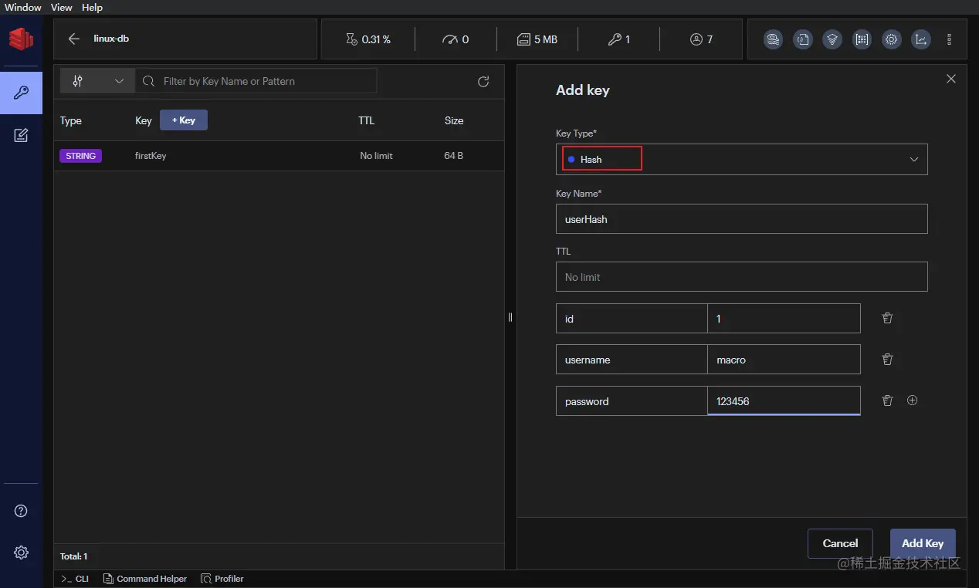This screenshot has height=588, width=979.
Task: Open the settings gear in left sidebar
Action: [x=21, y=553]
